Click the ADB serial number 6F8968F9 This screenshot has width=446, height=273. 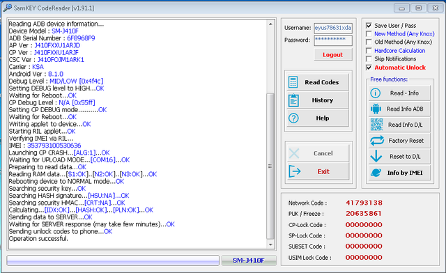(81, 38)
